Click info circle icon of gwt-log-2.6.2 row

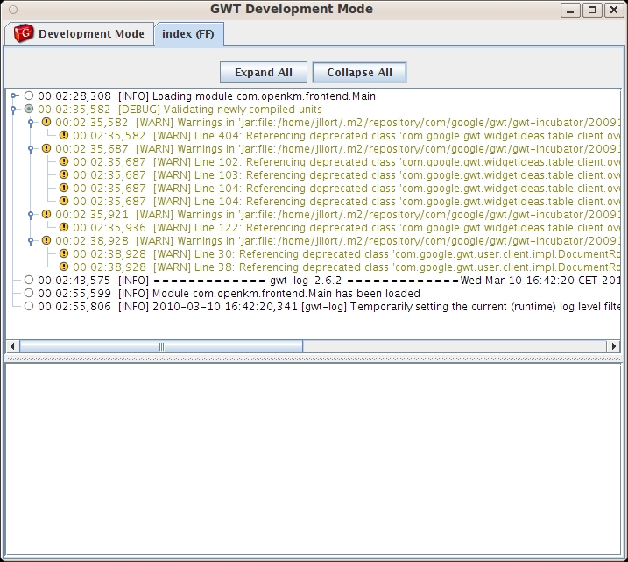tap(29, 280)
